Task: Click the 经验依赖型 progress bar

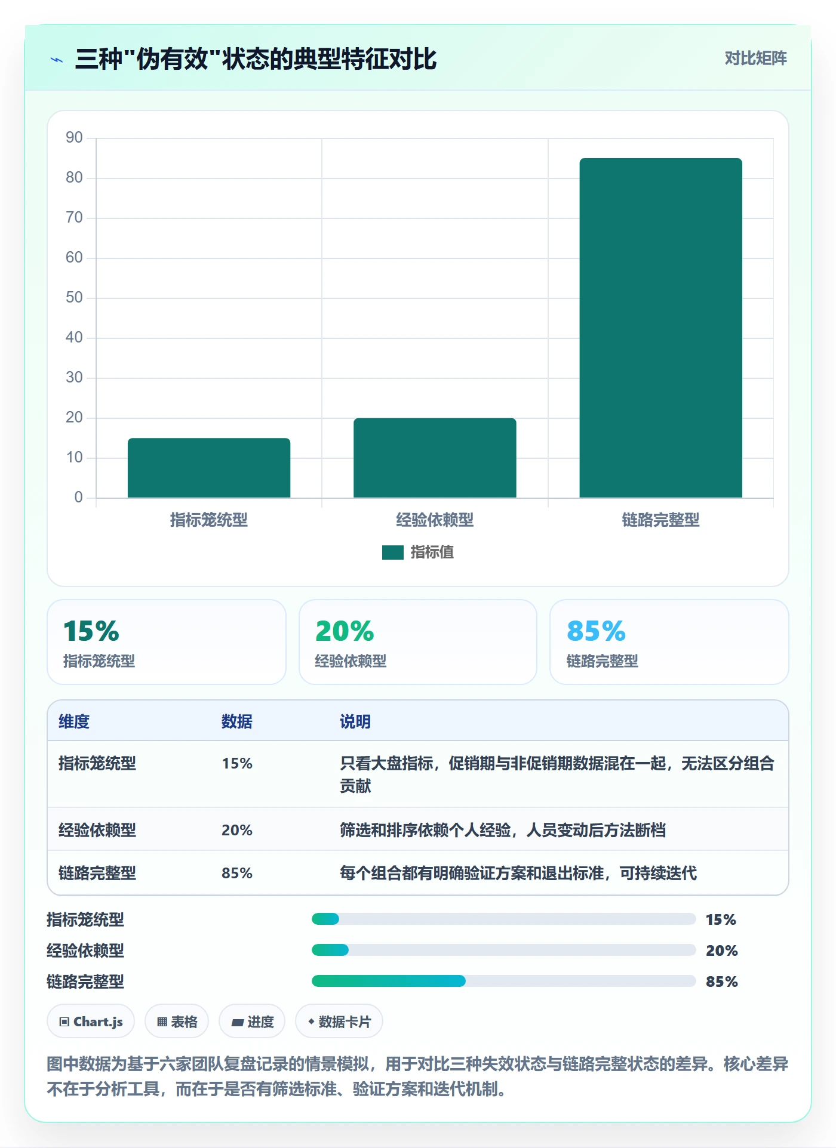Action: tap(504, 950)
